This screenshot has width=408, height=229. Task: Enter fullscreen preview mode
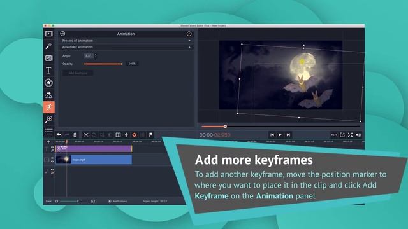point(351,135)
